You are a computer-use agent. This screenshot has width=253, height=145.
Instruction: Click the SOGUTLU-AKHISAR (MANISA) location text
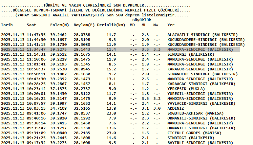(x=195, y=113)
